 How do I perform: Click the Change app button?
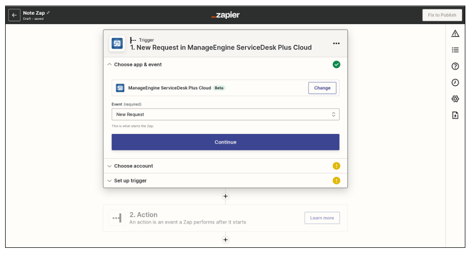(x=322, y=88)
